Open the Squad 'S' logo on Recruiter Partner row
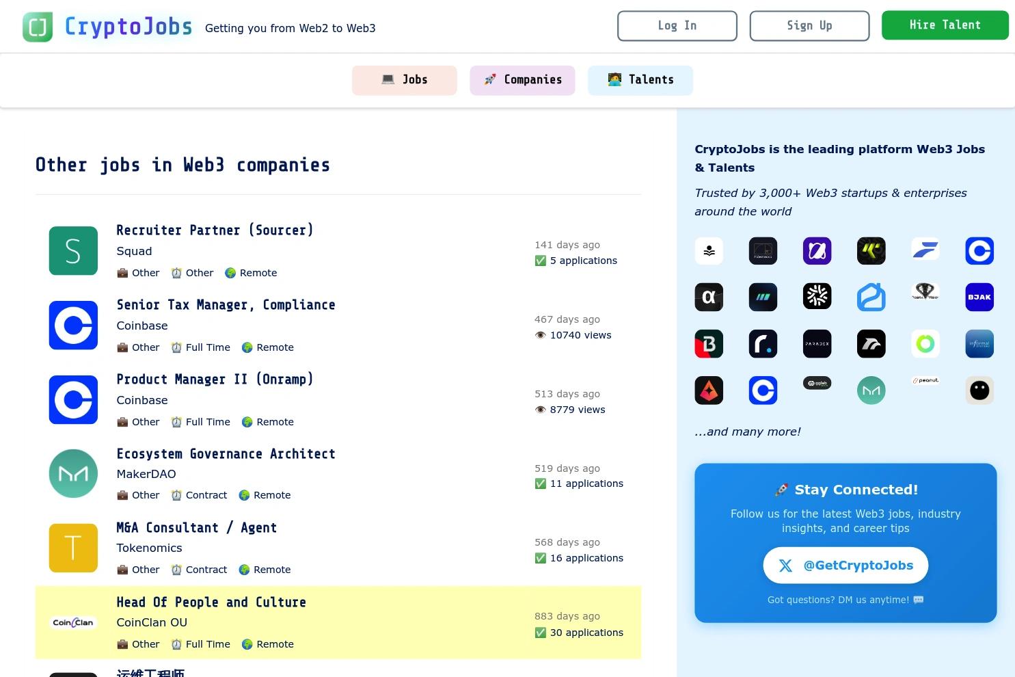Viewport: 1015px width, 677px height. tap(73, 251)
